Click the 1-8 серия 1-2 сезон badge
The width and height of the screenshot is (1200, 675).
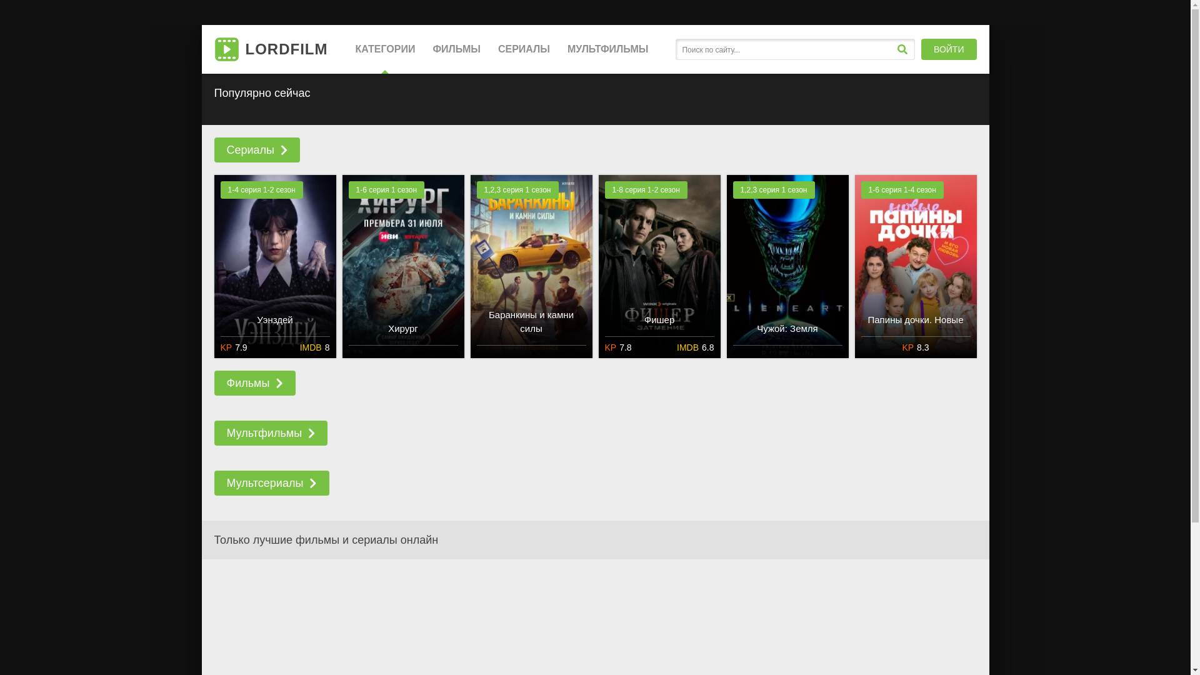tap(646, 190)
